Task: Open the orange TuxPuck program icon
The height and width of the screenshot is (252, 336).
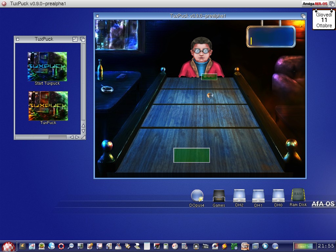Action: pos(48,106)
